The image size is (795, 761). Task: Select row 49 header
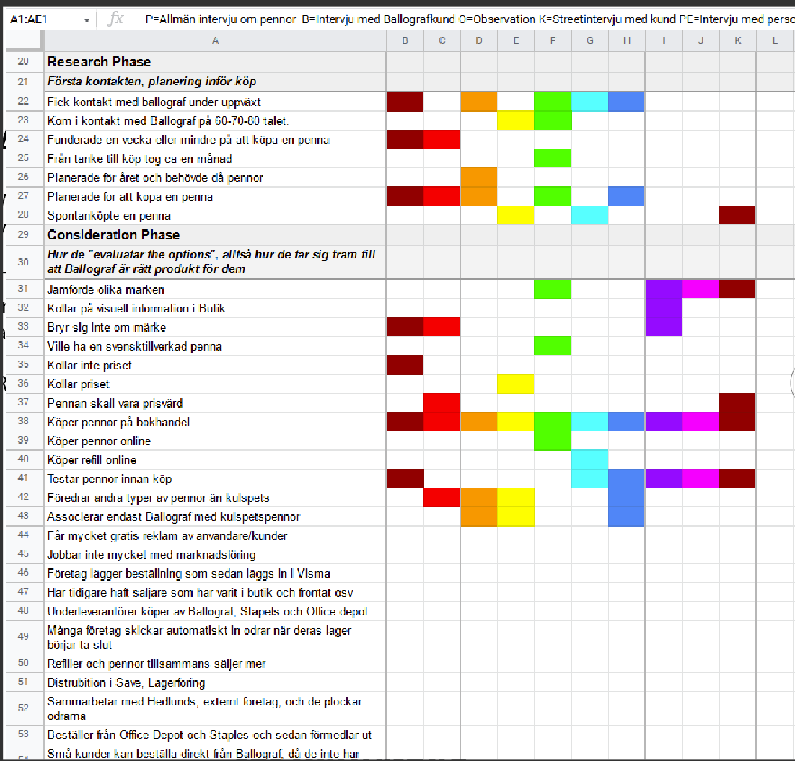[x=23, y=636]
